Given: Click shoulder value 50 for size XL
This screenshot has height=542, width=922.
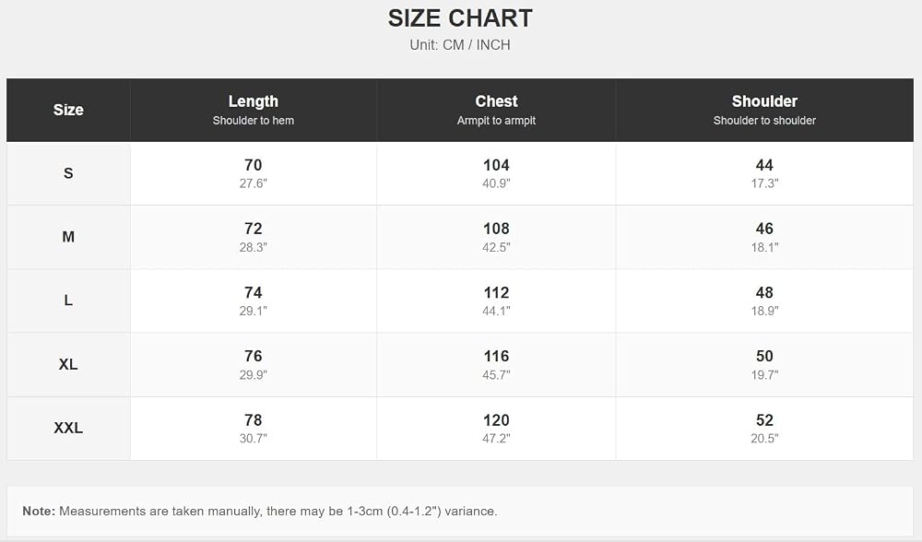Looking at the screenshot, I should 764,356.
